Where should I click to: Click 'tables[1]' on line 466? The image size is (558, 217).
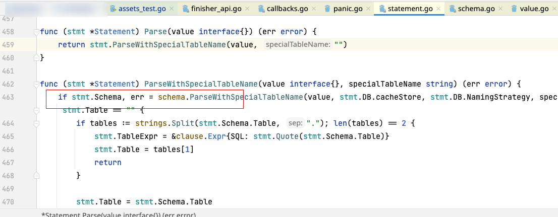pyautogui.click(x=174, y=150)
